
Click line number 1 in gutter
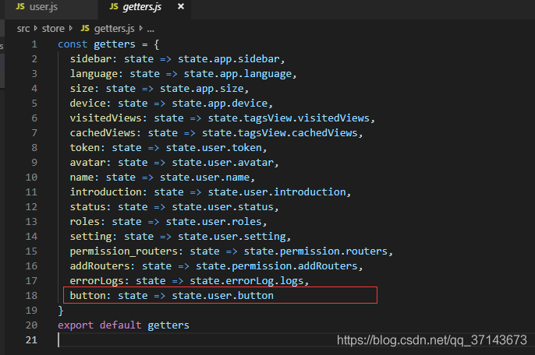coord(34,44)
